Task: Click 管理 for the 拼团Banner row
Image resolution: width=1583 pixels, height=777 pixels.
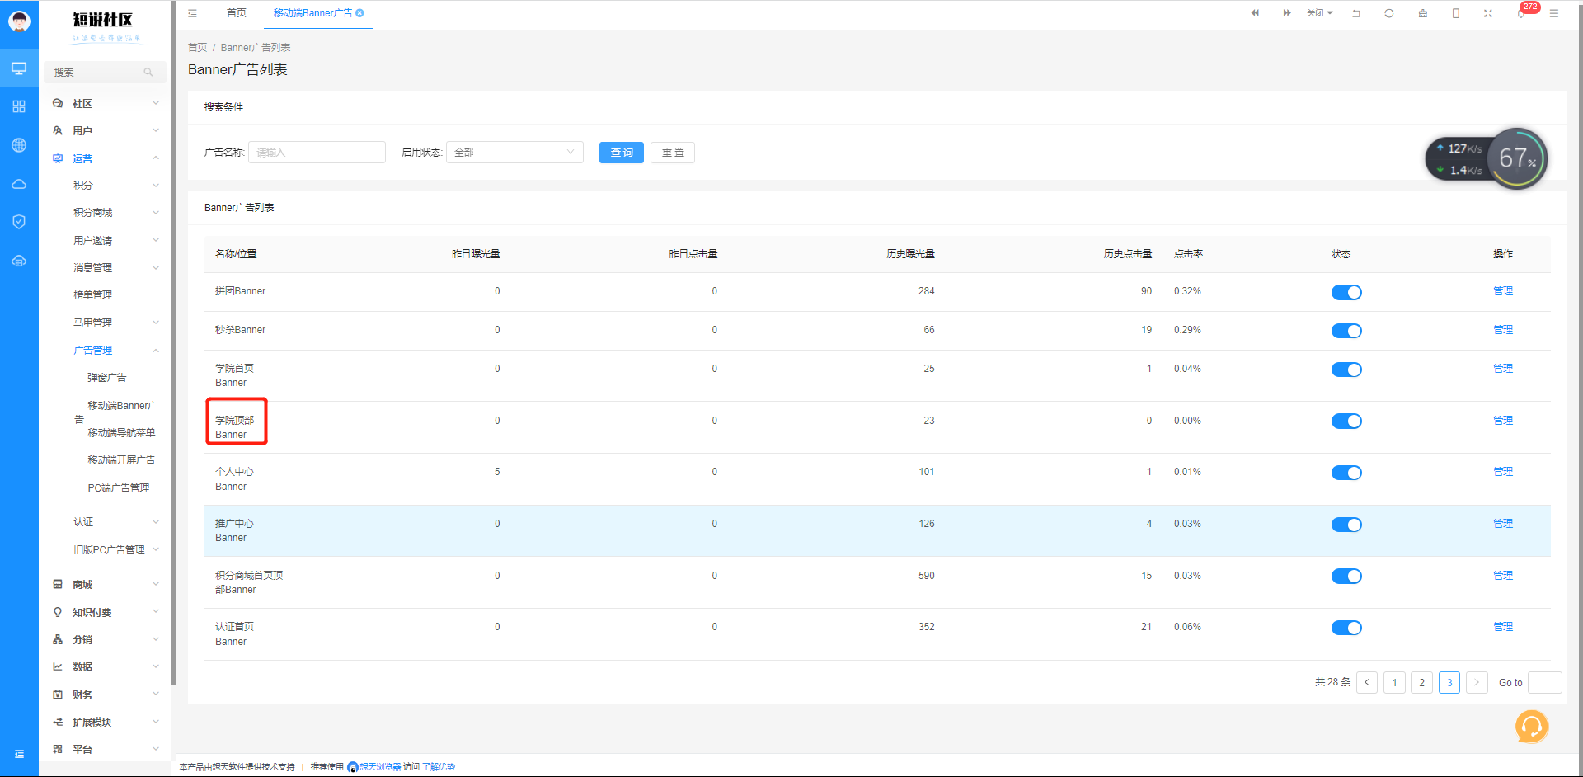Action: point(1503,291)
